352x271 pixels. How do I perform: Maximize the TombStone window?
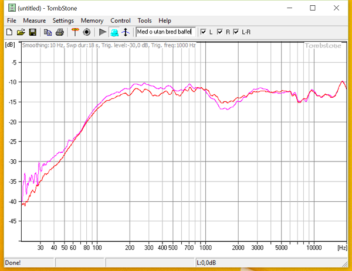pyautogui.click(x=313, y=8)
